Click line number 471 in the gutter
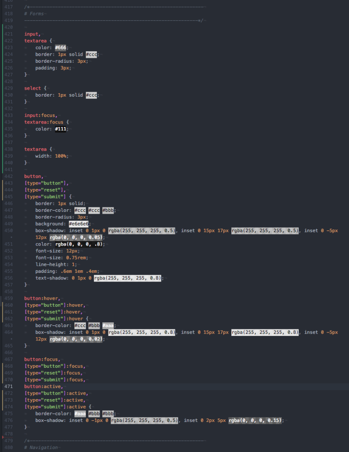The image size is (349, 452). [8, 386]
